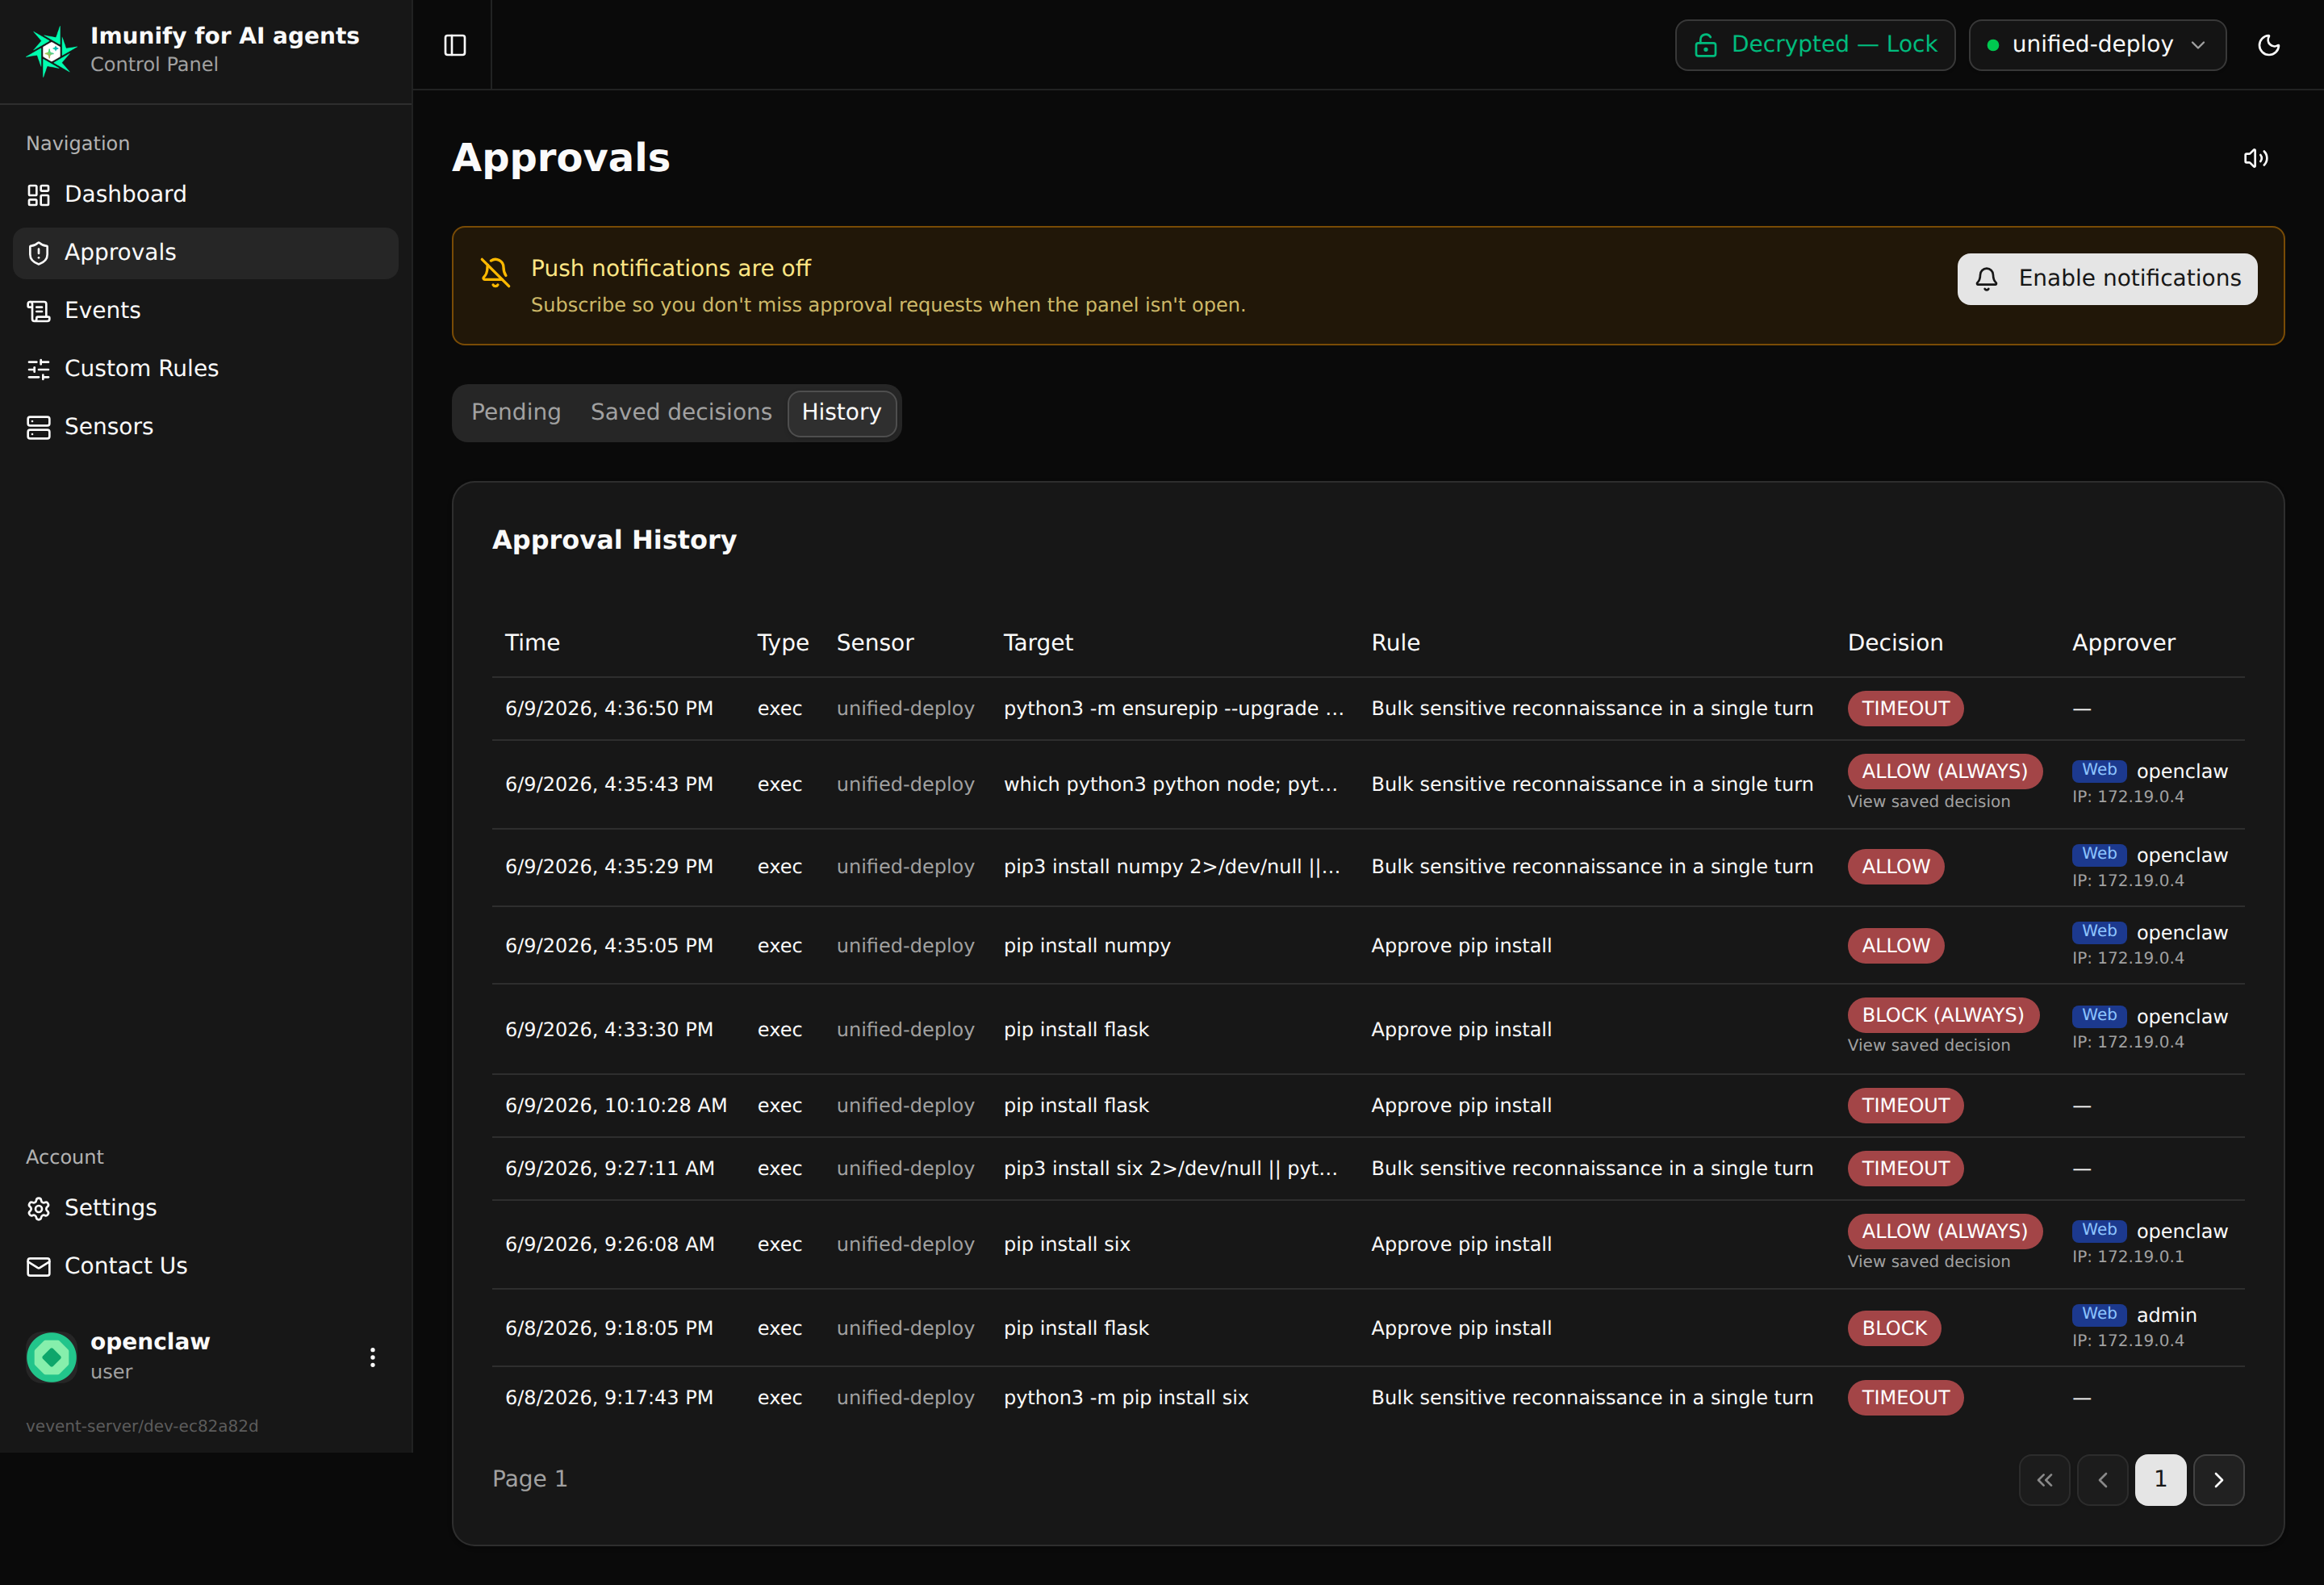The width and height of the screenshot is (2324, 1585).
Task: Click the BLOCK (ALWAYS) badge
Action: (1942, 1015)
